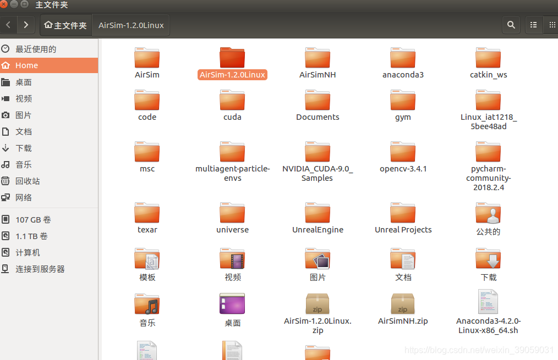Image resolution: width=558 pixels, height=360 pixels.
Task: Select the catkin_ws folder icon
Action: [x=488, y=58]
